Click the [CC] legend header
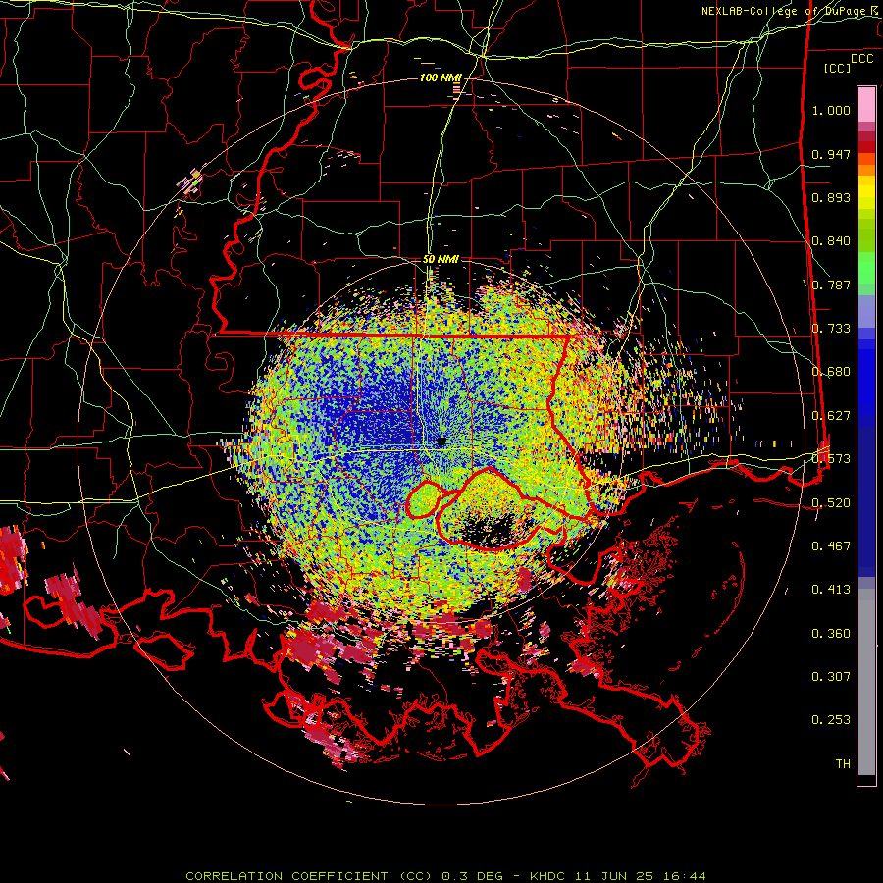 [838, 68]
